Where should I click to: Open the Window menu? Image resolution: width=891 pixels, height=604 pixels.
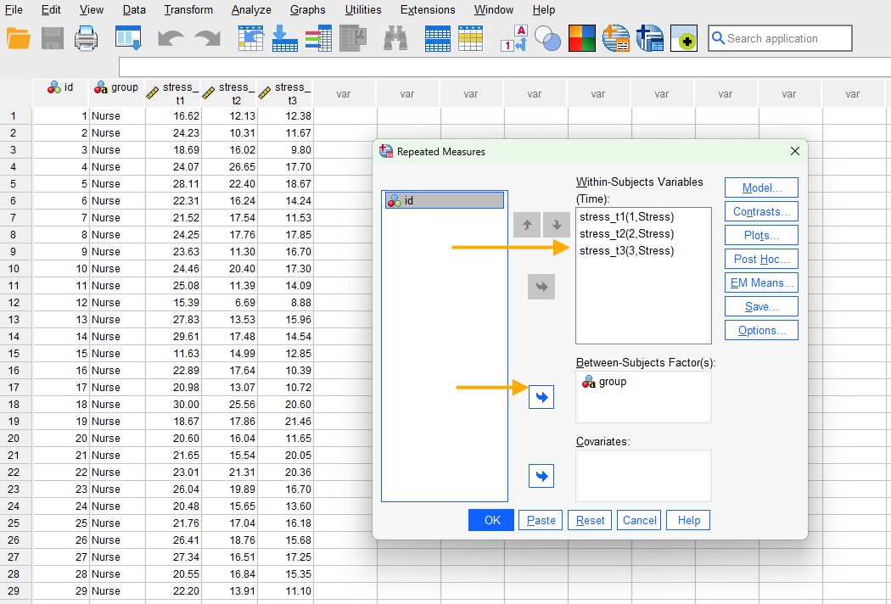pyautogui.click(x=494, y=9)
